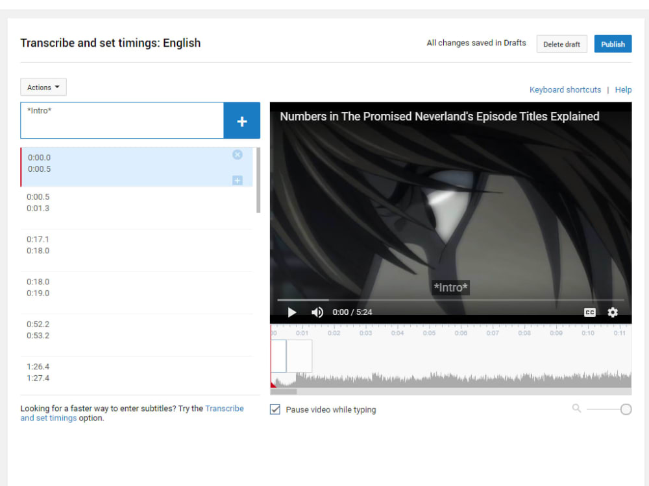This screenshot has width=649, height=486.
Task: Click the zoom magnifier icon by the slider
Action: pyautogui.click(x=576, y=408)
